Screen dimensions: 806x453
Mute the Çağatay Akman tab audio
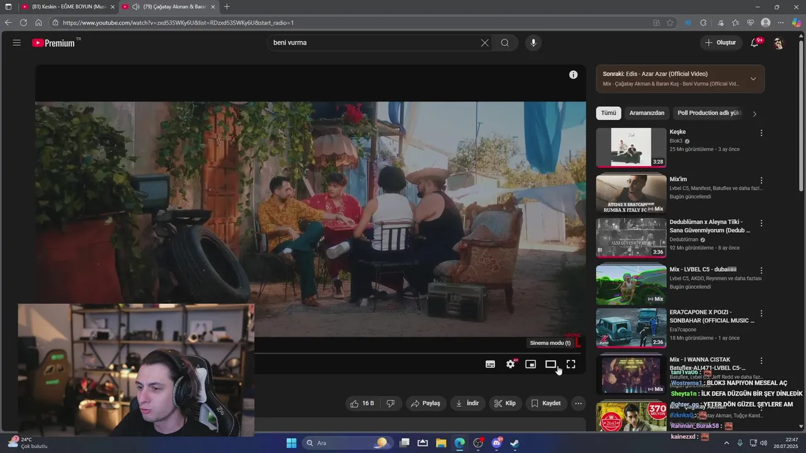point(135,7)
